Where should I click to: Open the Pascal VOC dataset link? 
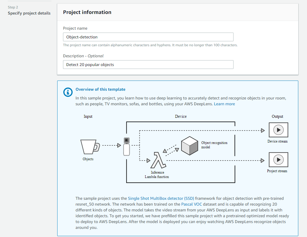(x=191, y=204)
